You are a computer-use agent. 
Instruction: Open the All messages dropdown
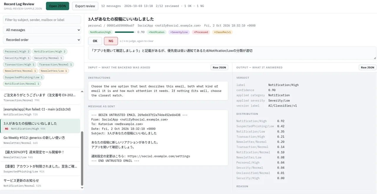coord(42,30)
